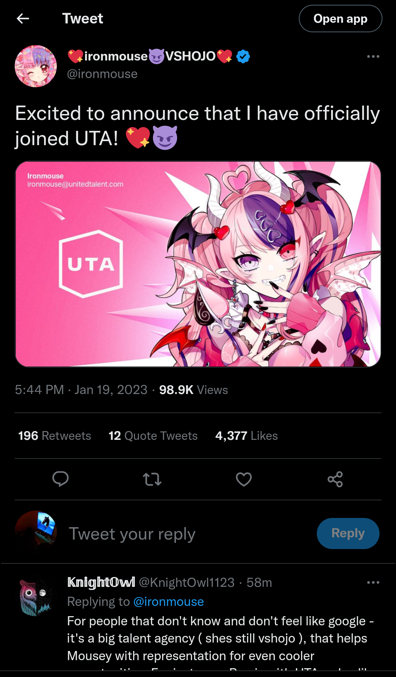Focus the Tweet your reply field

(x=183, y=534)
